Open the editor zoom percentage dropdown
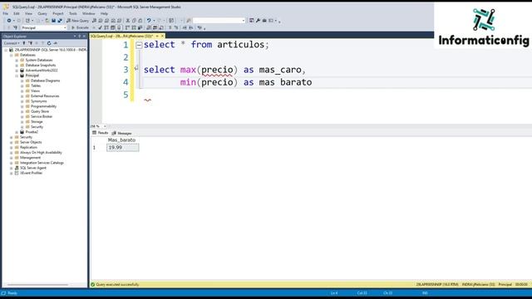 pos(105,126)
